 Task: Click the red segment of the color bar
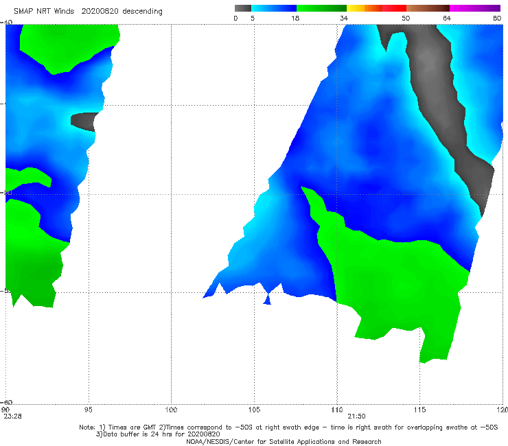tap(394, 8)
